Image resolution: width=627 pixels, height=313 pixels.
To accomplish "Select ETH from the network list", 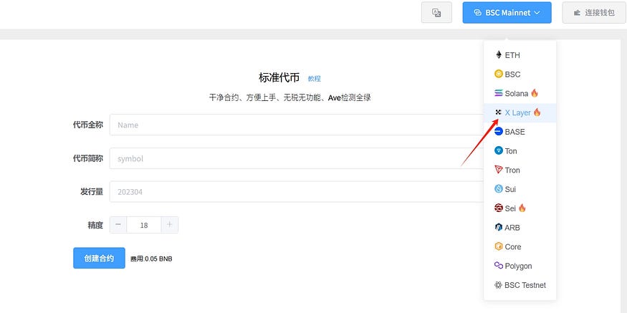I will tap(520, 55).
